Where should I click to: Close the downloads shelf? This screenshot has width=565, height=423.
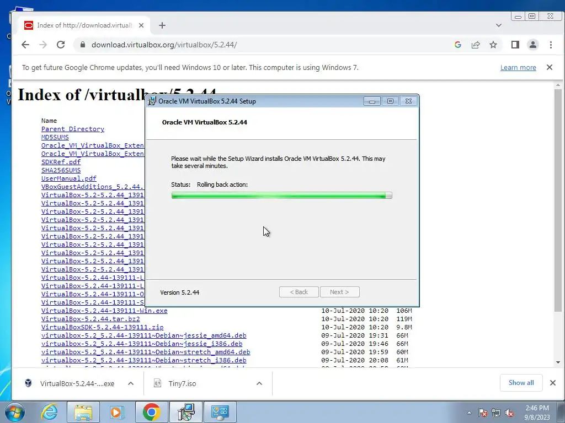pyautogui.click(x=553, y=383)
